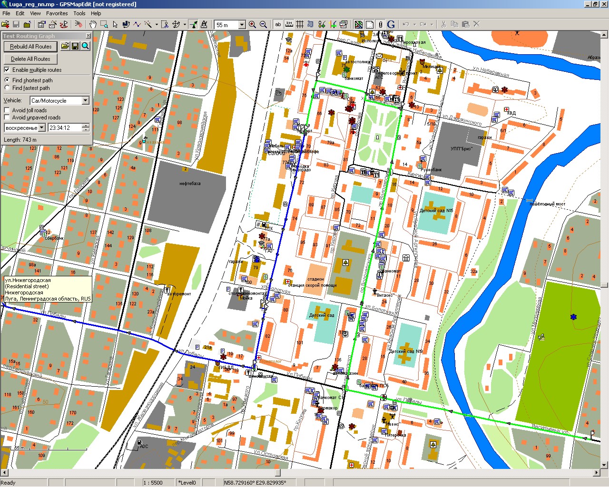Screen dimensions: 609x487
Task: Select the test routing graph tool
Action: 193,24
